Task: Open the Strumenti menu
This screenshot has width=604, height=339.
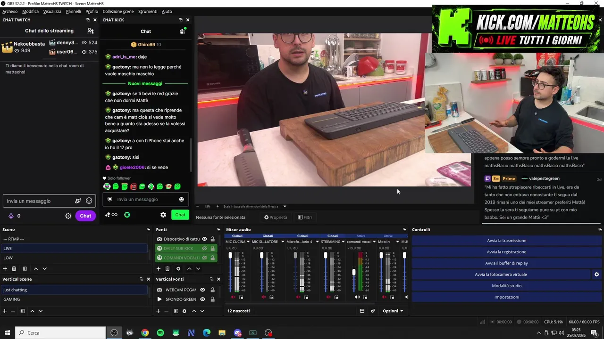Action: [x=148, y=11]
